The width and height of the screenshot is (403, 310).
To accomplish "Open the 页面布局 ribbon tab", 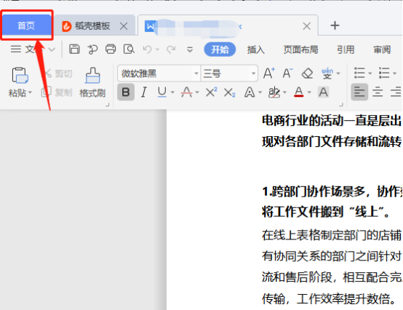I will (300, 49).
